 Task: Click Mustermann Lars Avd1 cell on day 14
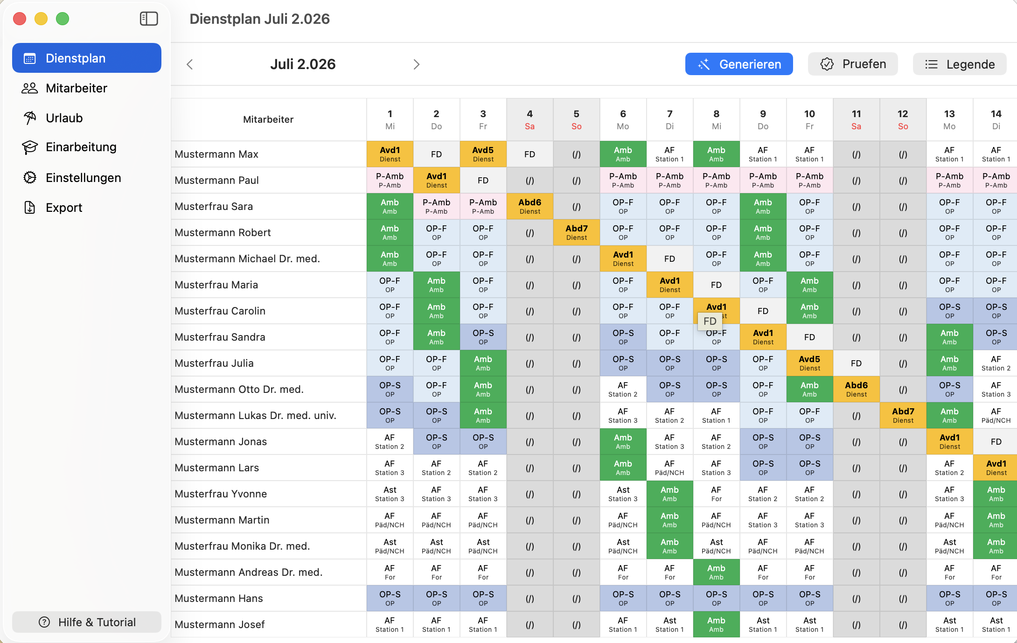(996, 468)
